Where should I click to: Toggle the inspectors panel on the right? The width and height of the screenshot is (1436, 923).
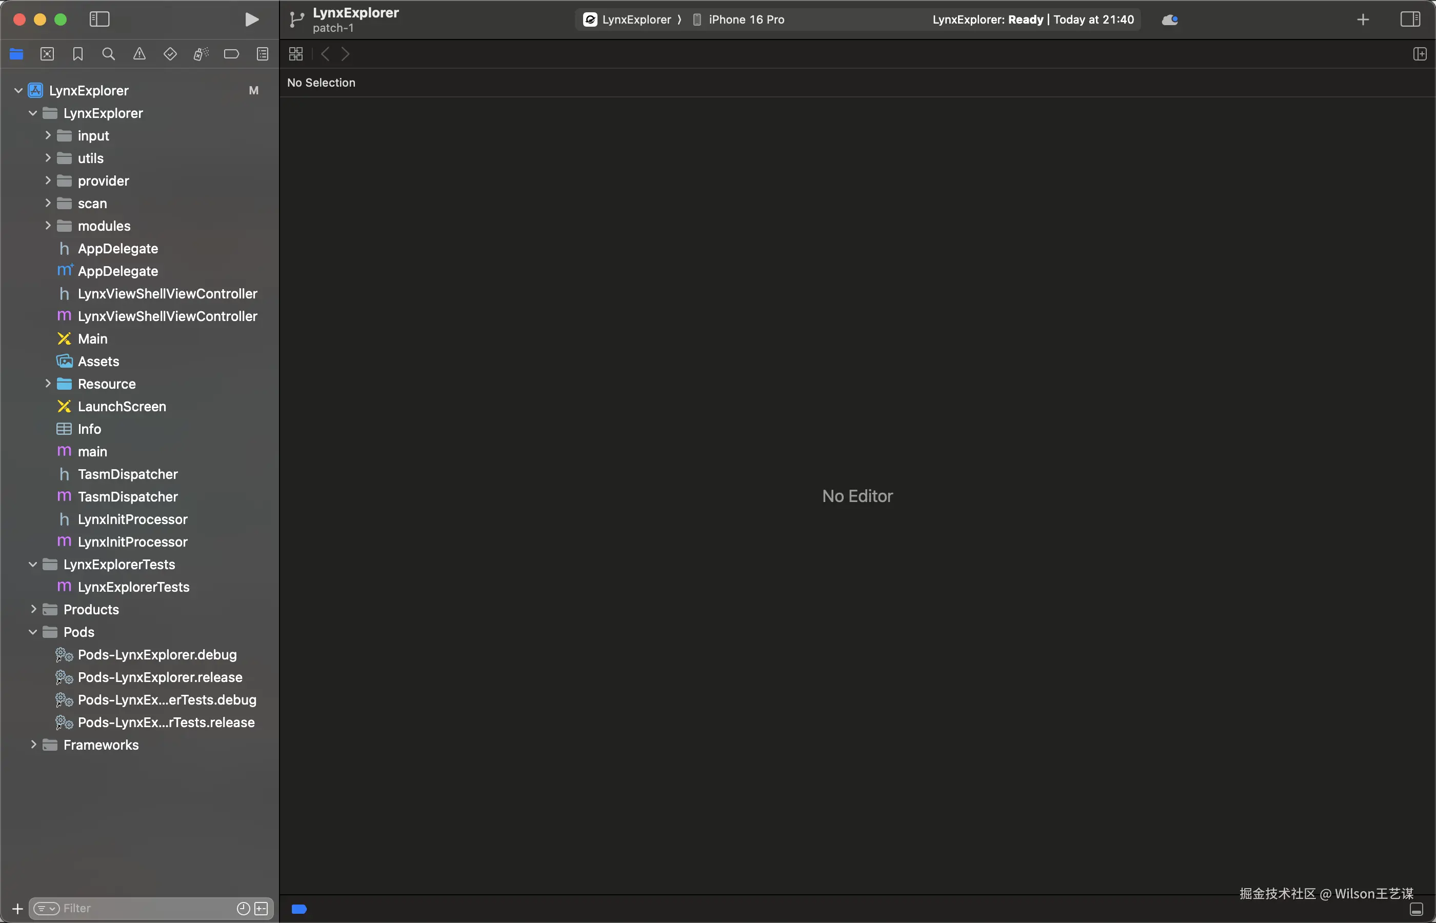[1410, 20]
